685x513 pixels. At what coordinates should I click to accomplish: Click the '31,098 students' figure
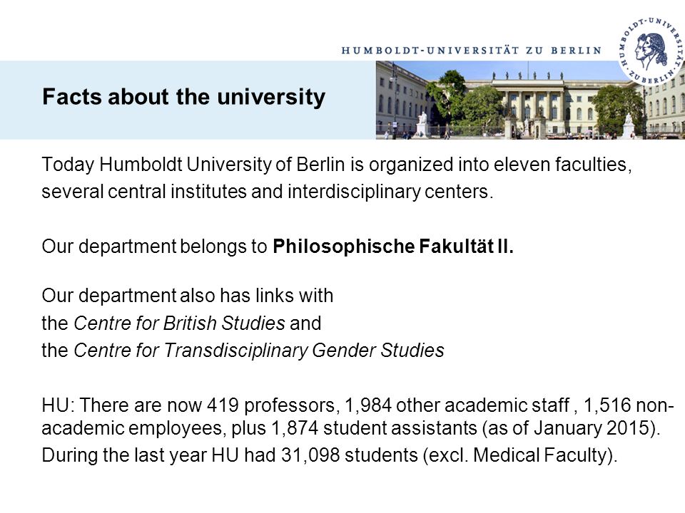(349, 455)
